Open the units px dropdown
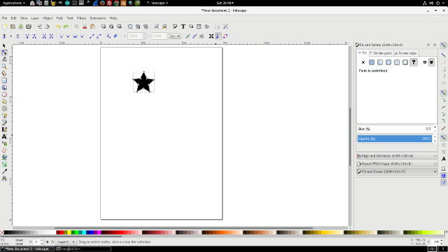The width and height of the screenshot is (448, 252). click(x=176, y=36)
